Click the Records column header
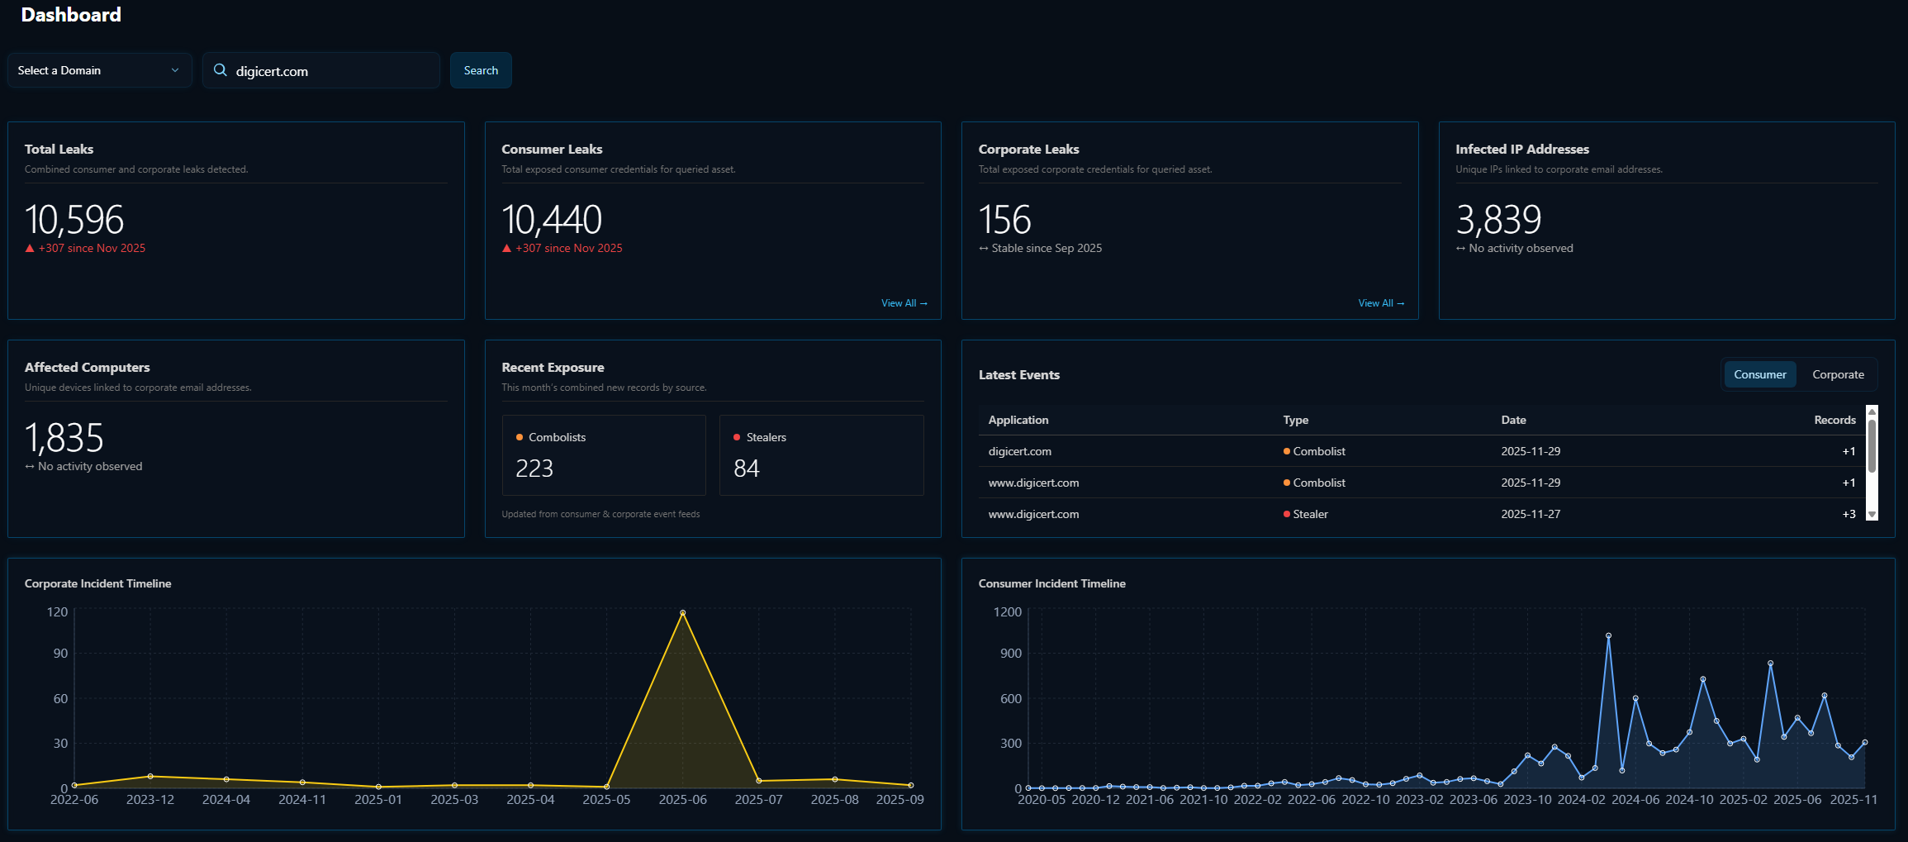 click(1834, 420)
